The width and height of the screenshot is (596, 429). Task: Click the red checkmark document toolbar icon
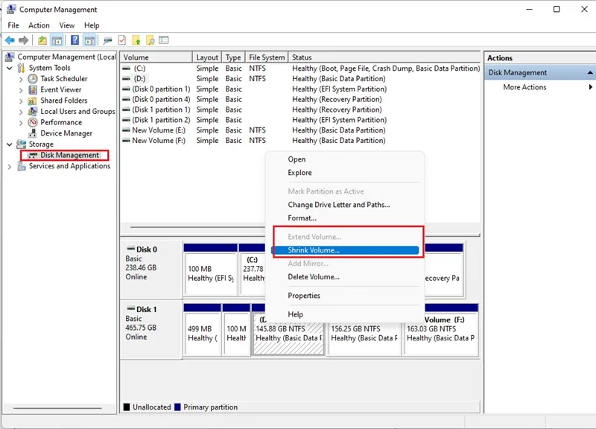(122, 40)
